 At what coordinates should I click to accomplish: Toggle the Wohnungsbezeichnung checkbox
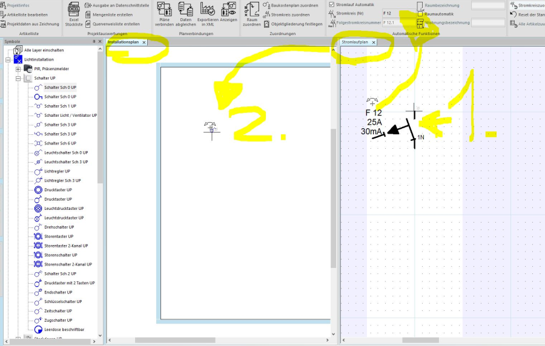pyautogui.click(x=420, y=23)
